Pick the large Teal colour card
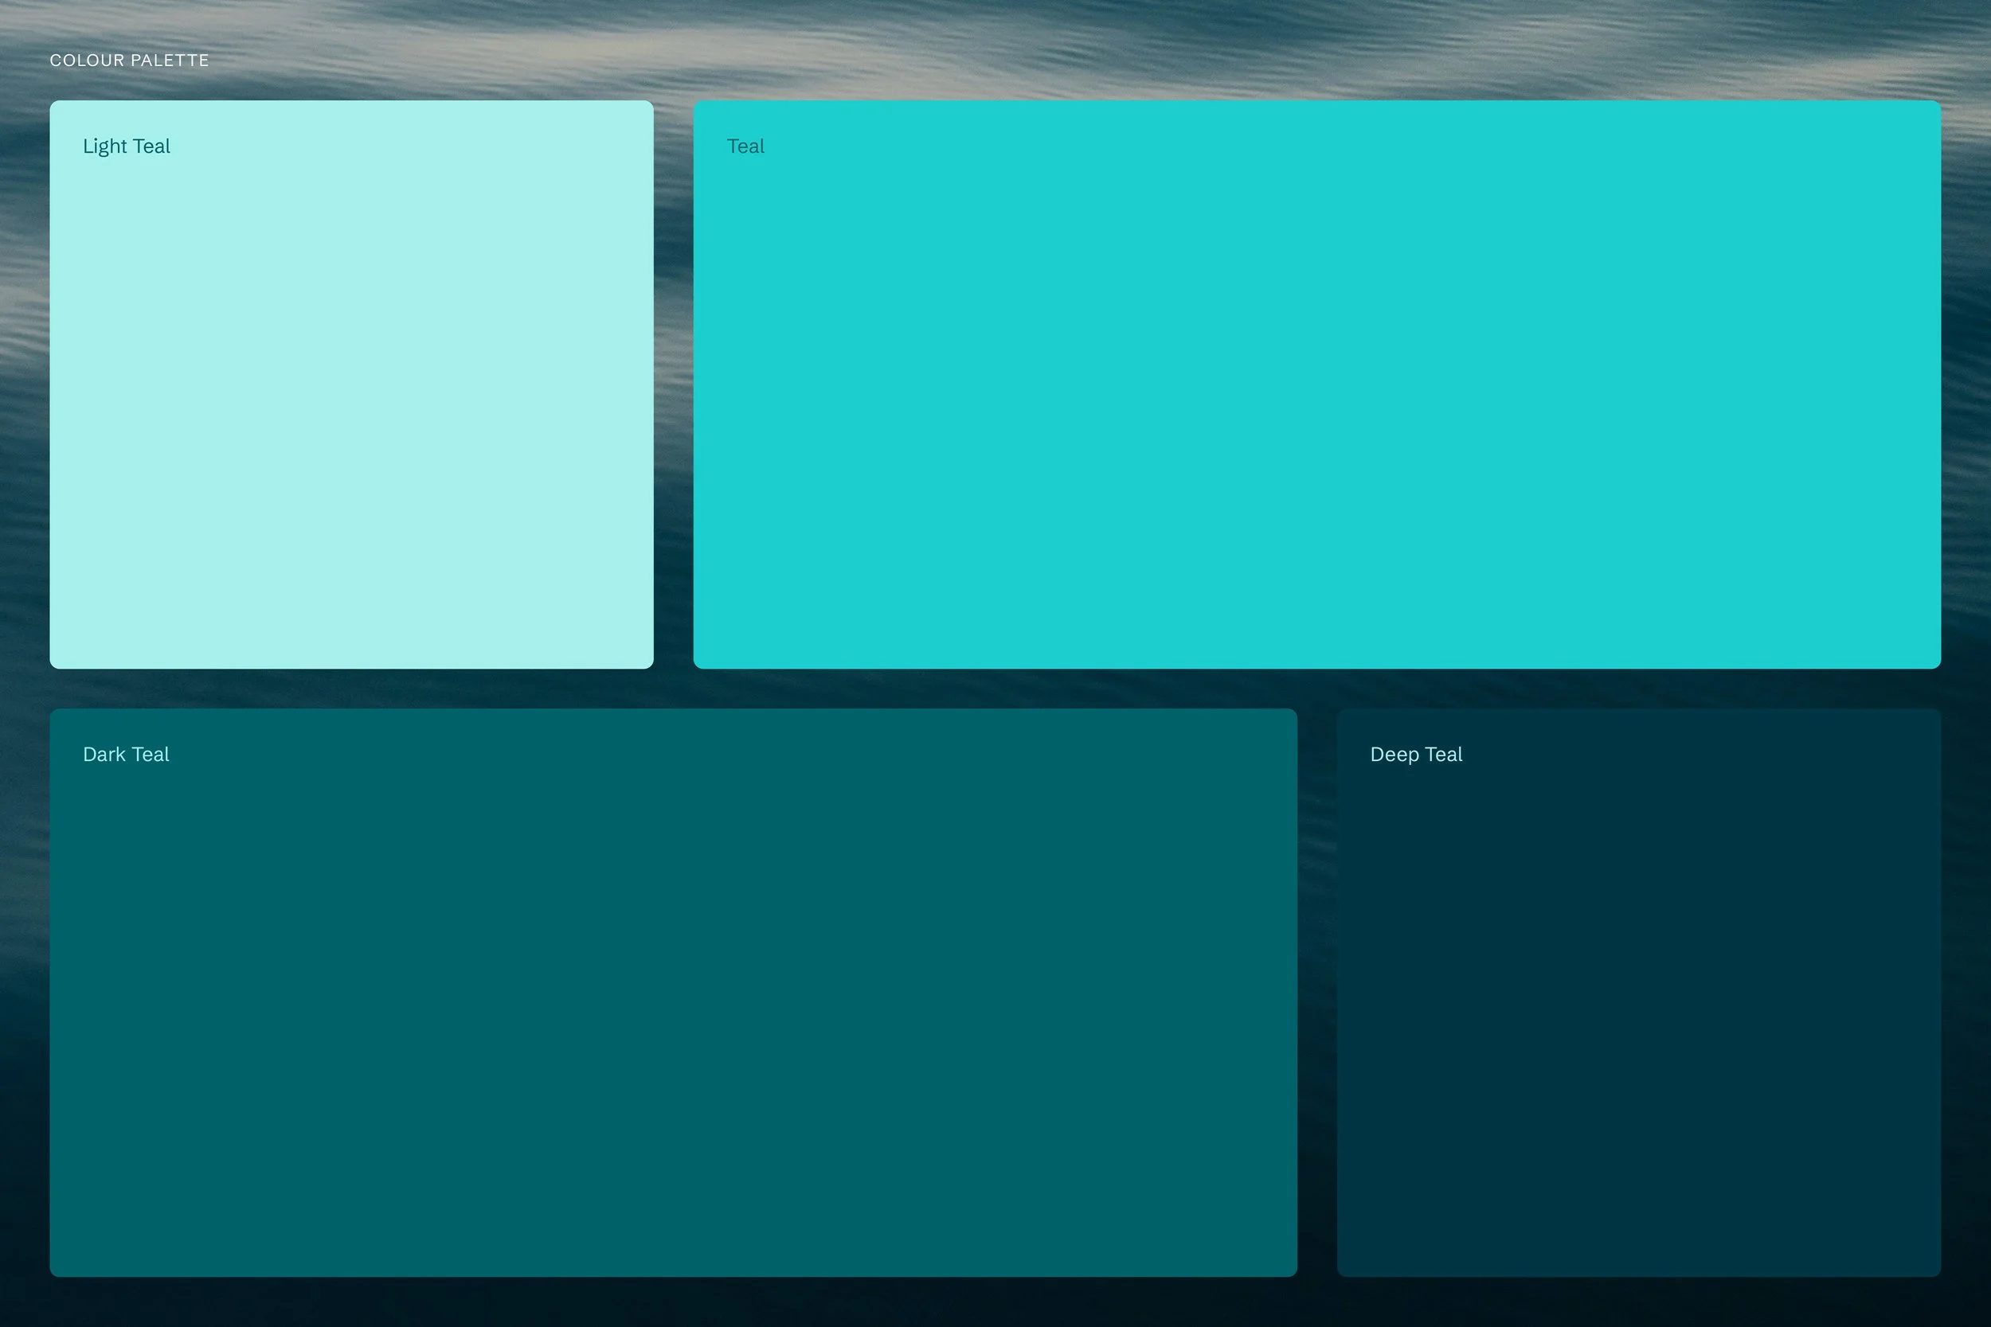 (1317, 384)
